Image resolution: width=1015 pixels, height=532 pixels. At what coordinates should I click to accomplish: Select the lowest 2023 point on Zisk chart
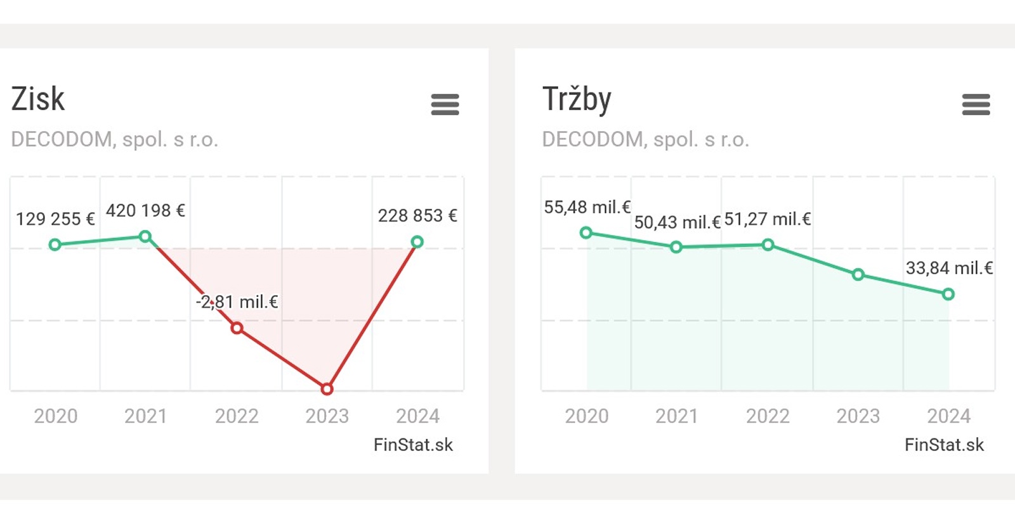pos(327,389)
